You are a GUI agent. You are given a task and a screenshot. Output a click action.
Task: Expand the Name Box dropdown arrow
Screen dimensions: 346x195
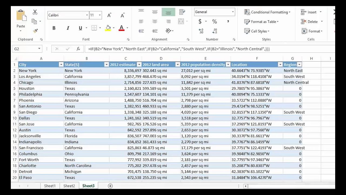[39, 49]
